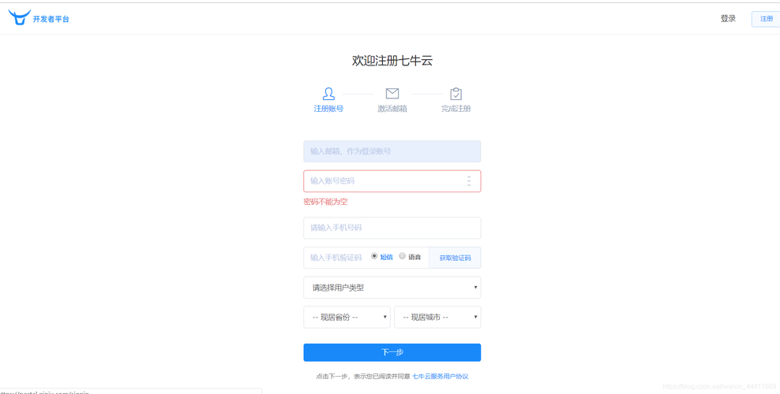Viewport: 780px width, 394px height.
Task: Click the 激活邮箱 step label
Action: tap(392, 110)
